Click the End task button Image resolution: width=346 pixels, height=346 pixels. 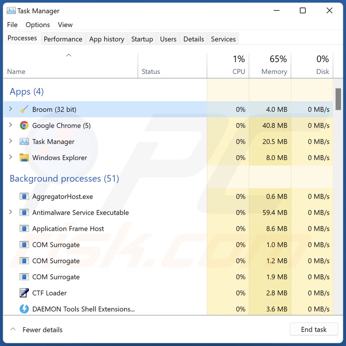tap(314, 329)
